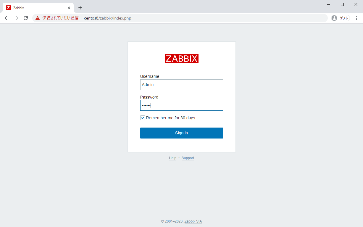363x227 pixels.
Task: Maximize the Chrome window
Action: (342, 4)
